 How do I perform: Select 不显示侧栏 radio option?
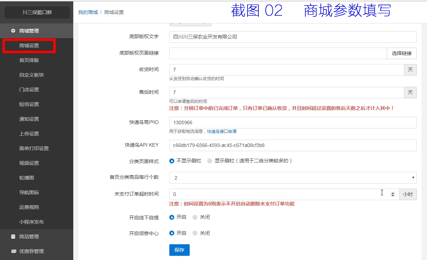click(172, 161)
